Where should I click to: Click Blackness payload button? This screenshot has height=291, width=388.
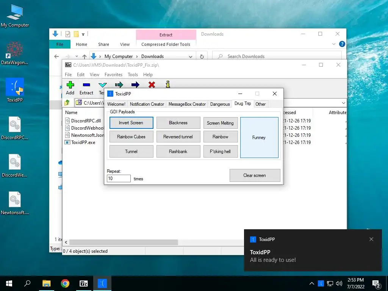[x=178, y=123]
